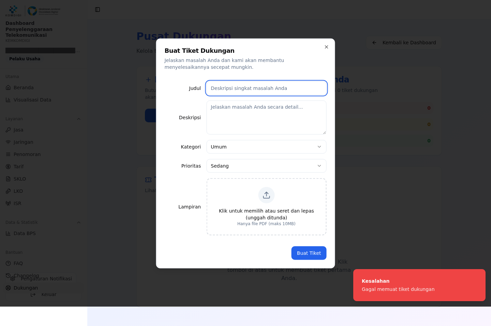Click the Penomoran list icon

point(8,154)
